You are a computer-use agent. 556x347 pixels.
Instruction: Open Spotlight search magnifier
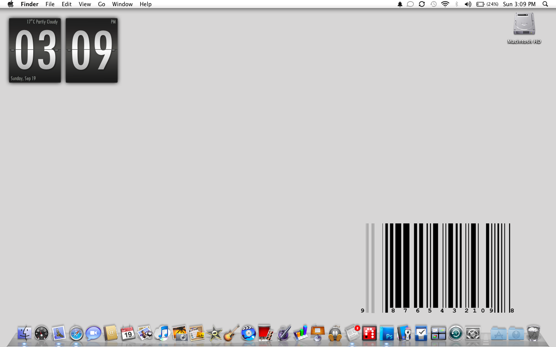(545, 4)
